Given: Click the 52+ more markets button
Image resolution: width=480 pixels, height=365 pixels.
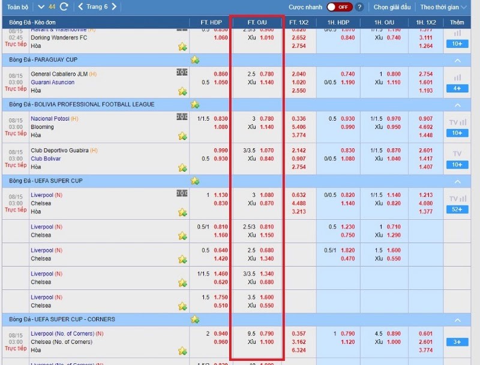Looking at the screenshot, I should pyautogui.click(x=457, y=210).
